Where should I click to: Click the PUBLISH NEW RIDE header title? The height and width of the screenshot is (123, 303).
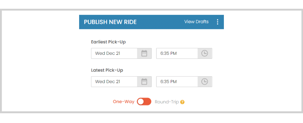110,22
